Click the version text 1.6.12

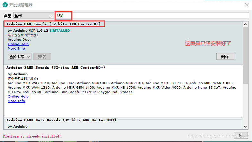point(42,31)
